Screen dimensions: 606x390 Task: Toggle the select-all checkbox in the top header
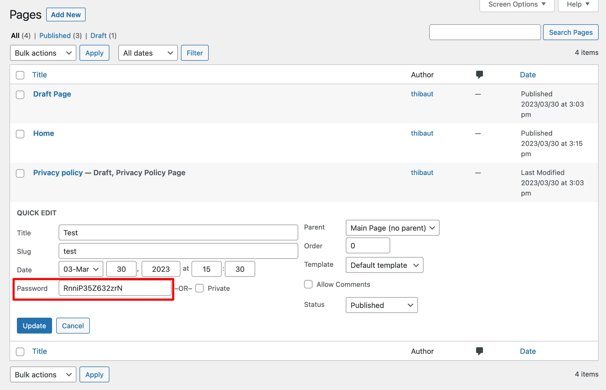[x=20, y=75]
